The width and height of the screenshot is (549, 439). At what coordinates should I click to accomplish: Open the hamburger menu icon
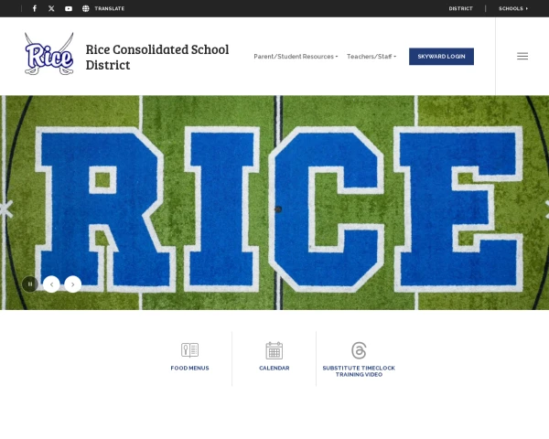coord(522,56)
